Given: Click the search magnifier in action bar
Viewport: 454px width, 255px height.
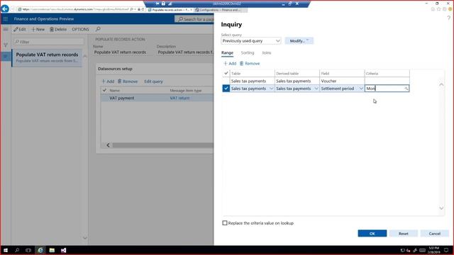Looking at the screenshot, I should [x=98, y=29].
